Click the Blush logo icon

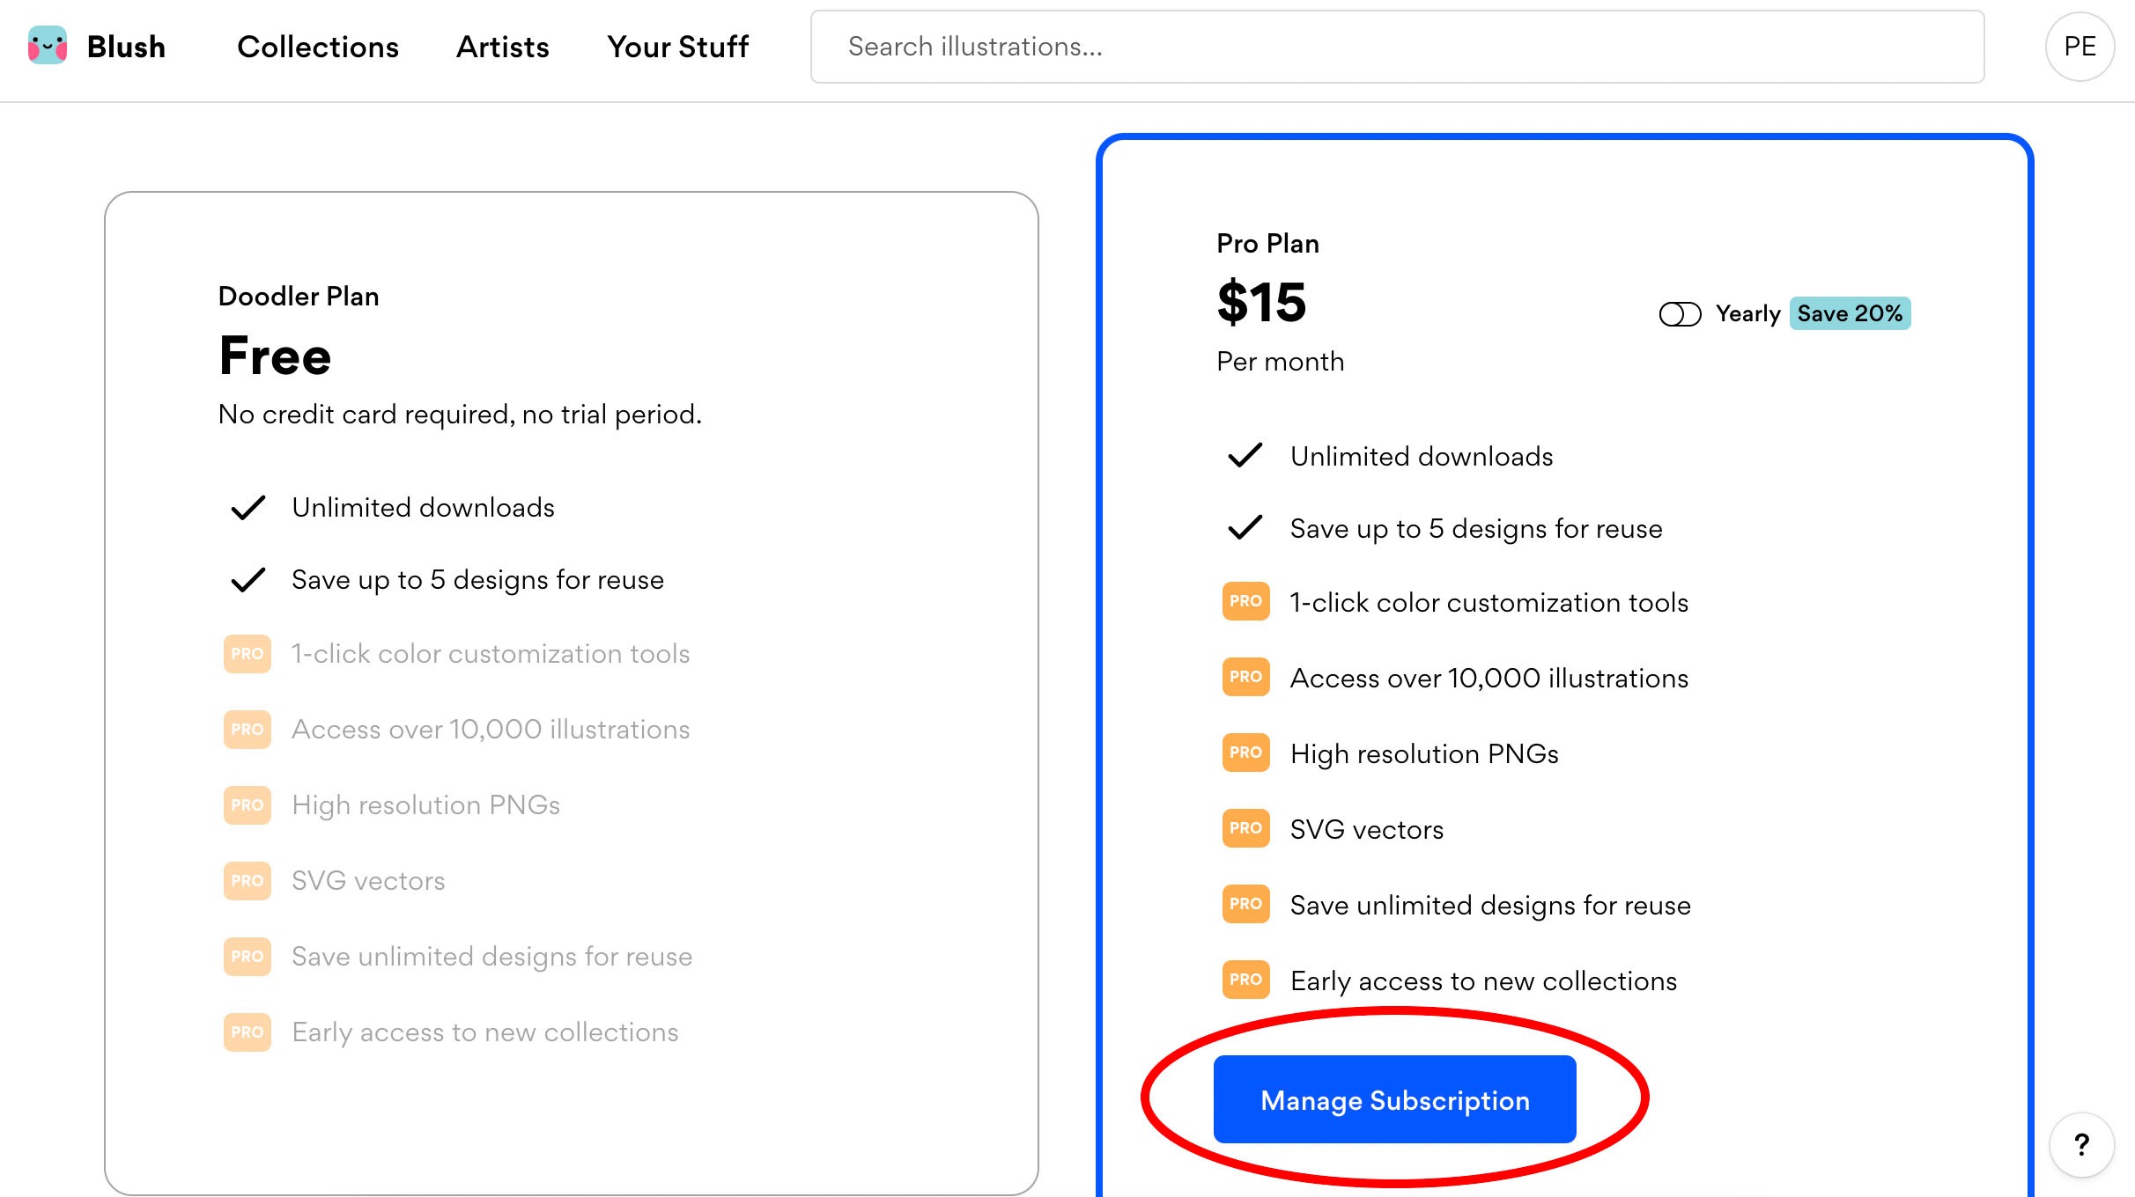[48, 46]
